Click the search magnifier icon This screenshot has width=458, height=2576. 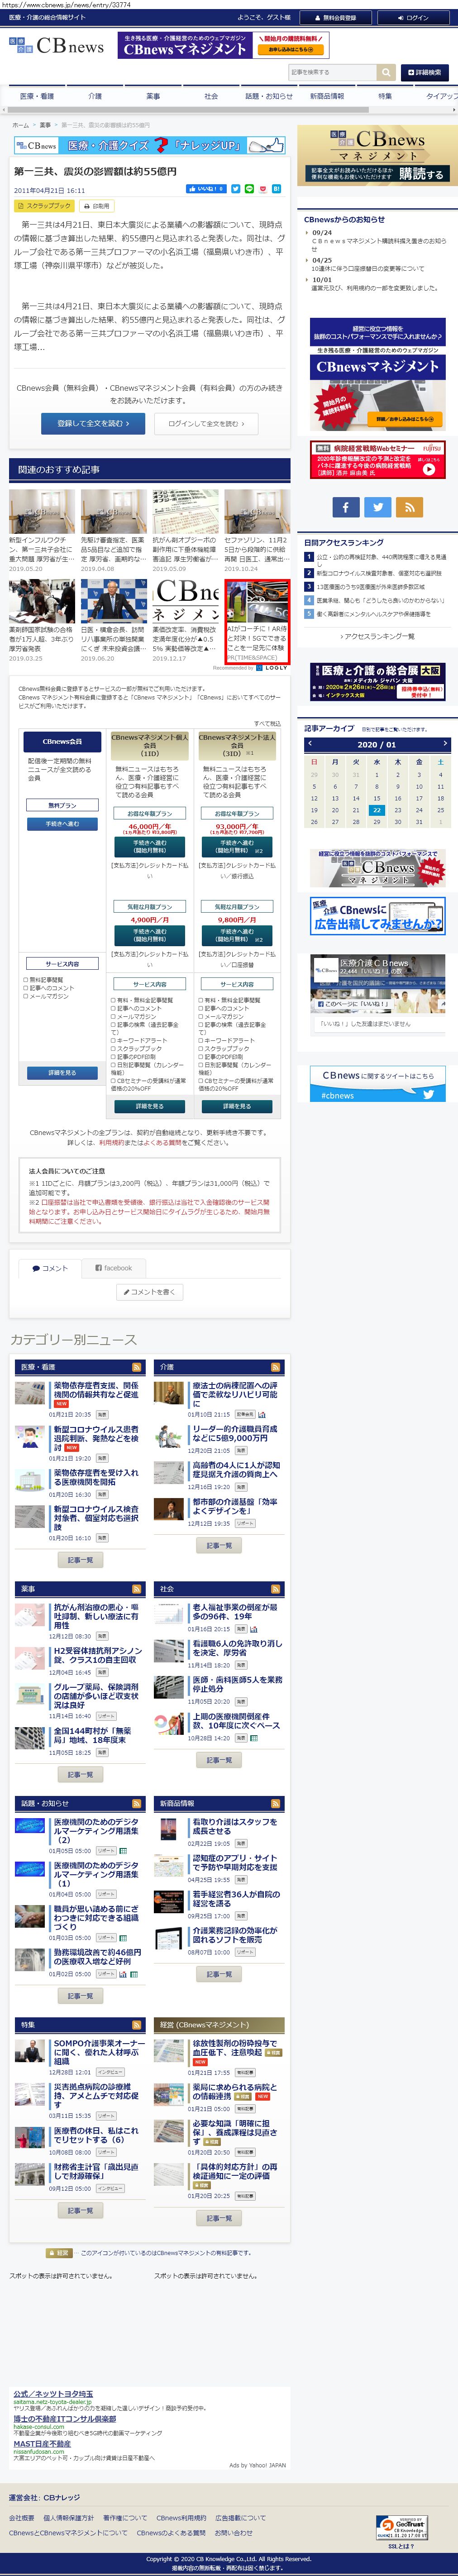tap(386, 72)
